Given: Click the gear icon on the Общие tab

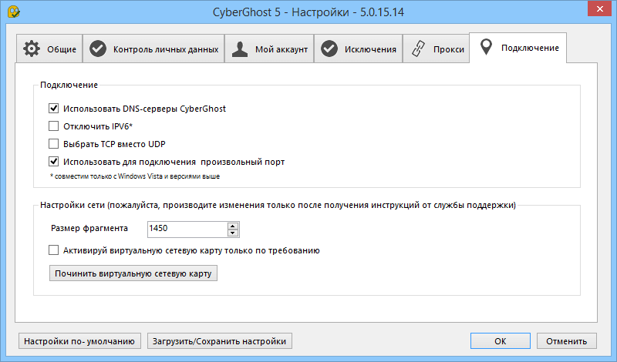Looking at the screenshot, I should point(32,49).
